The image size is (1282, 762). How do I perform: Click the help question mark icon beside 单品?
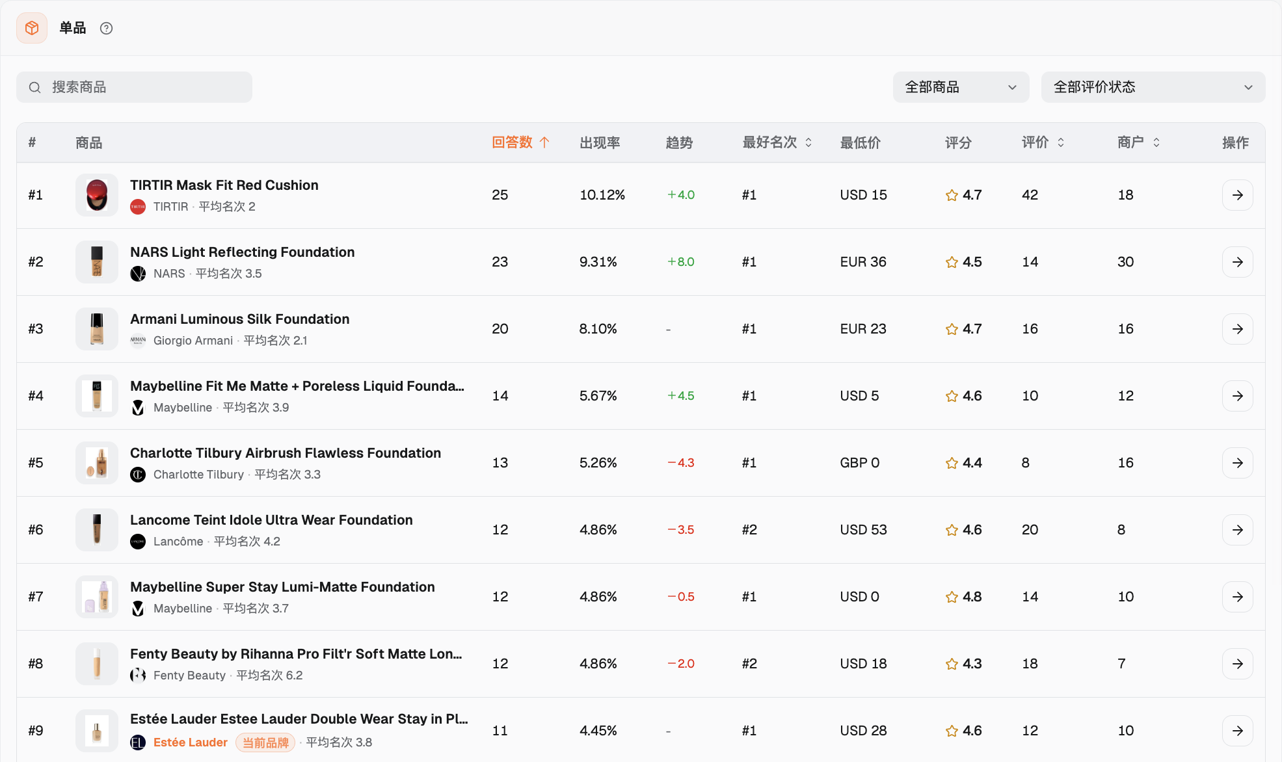click(107, 28)
